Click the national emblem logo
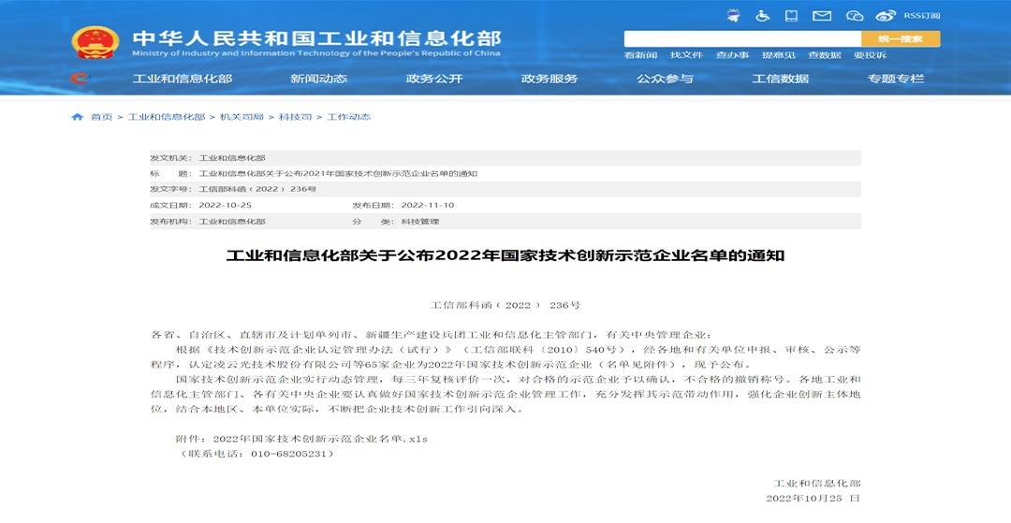1011x523 pixels. pos(95,42)
